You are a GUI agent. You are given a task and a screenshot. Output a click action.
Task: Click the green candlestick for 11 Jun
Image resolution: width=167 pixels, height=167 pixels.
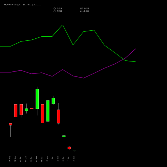[x=53, y=101]
